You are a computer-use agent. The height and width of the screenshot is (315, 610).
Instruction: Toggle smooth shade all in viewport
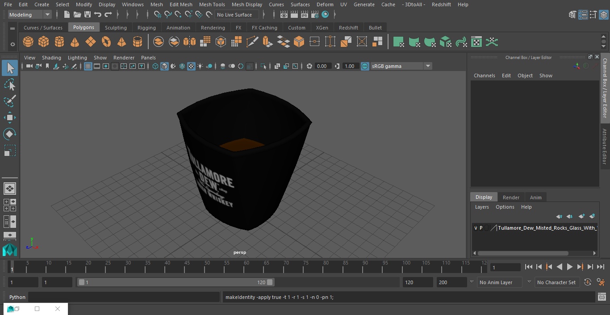tap(164, 66)
